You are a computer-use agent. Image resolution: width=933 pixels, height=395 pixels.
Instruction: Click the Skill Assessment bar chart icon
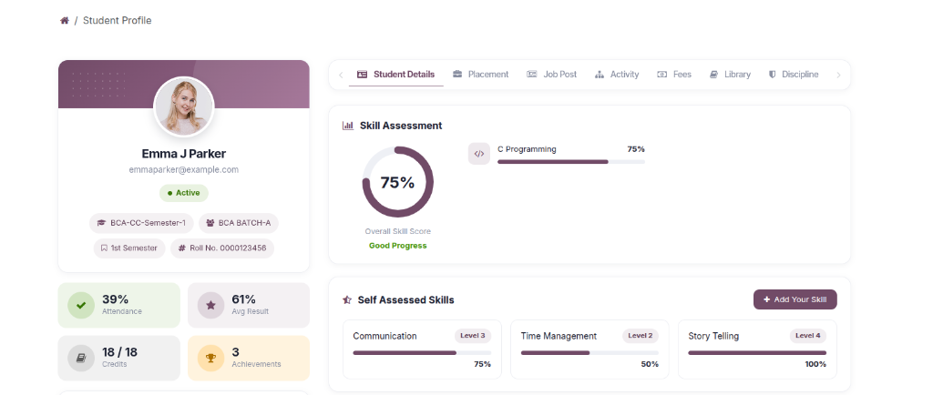point(348,126)
